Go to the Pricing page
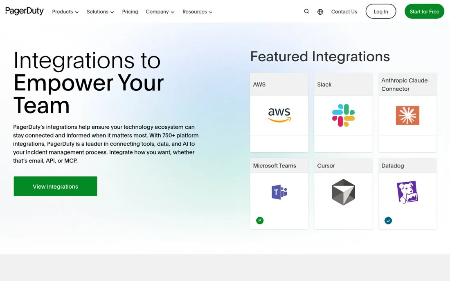The height and width of the screenshot is (281, 450). coord(130,12)
